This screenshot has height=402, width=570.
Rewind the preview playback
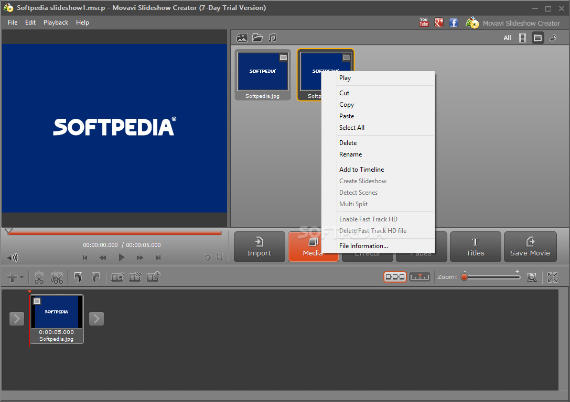tap(103, 258)
